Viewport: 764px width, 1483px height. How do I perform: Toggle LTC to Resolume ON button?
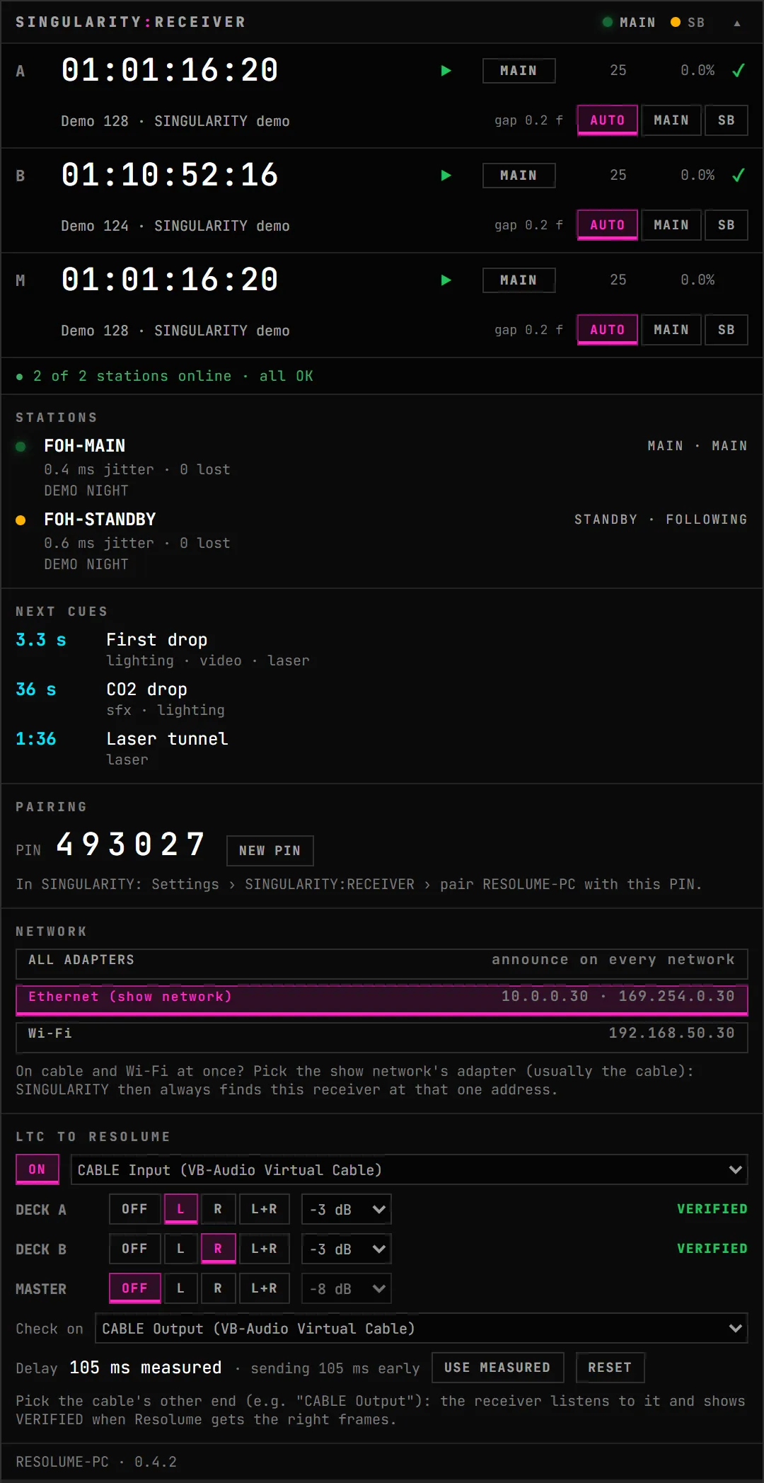pyautogui.click(x=37, y=1169)
